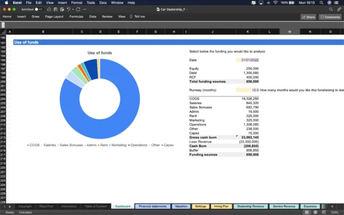Viewport: 344px width, 215px height.
Task: Click the Apple menu icon
Action: 6,3
